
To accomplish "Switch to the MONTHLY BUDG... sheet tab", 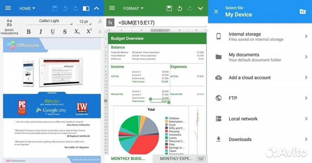I will click(x=128, y=159).
